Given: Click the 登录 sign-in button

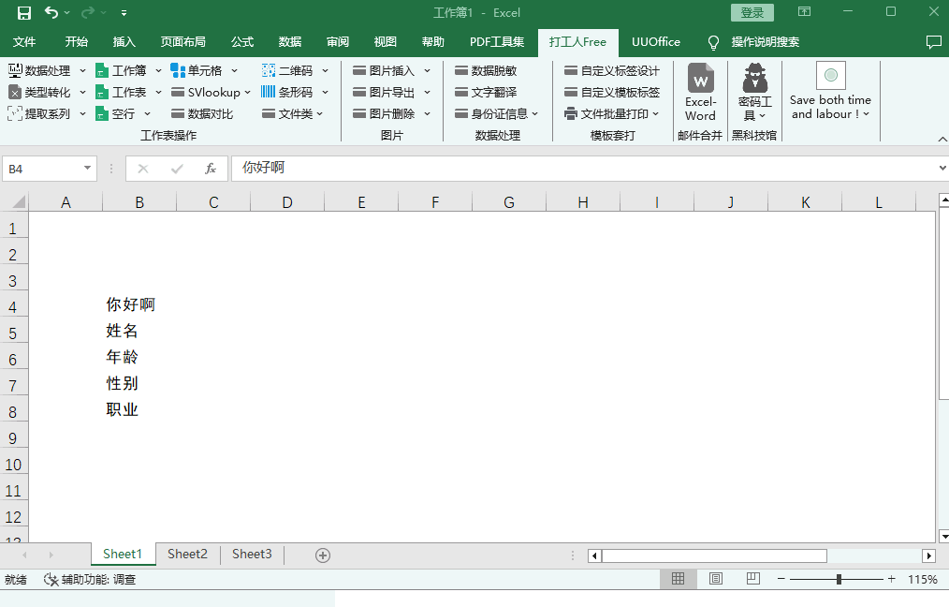Looking at the screenshot, I should click(752, 12).
